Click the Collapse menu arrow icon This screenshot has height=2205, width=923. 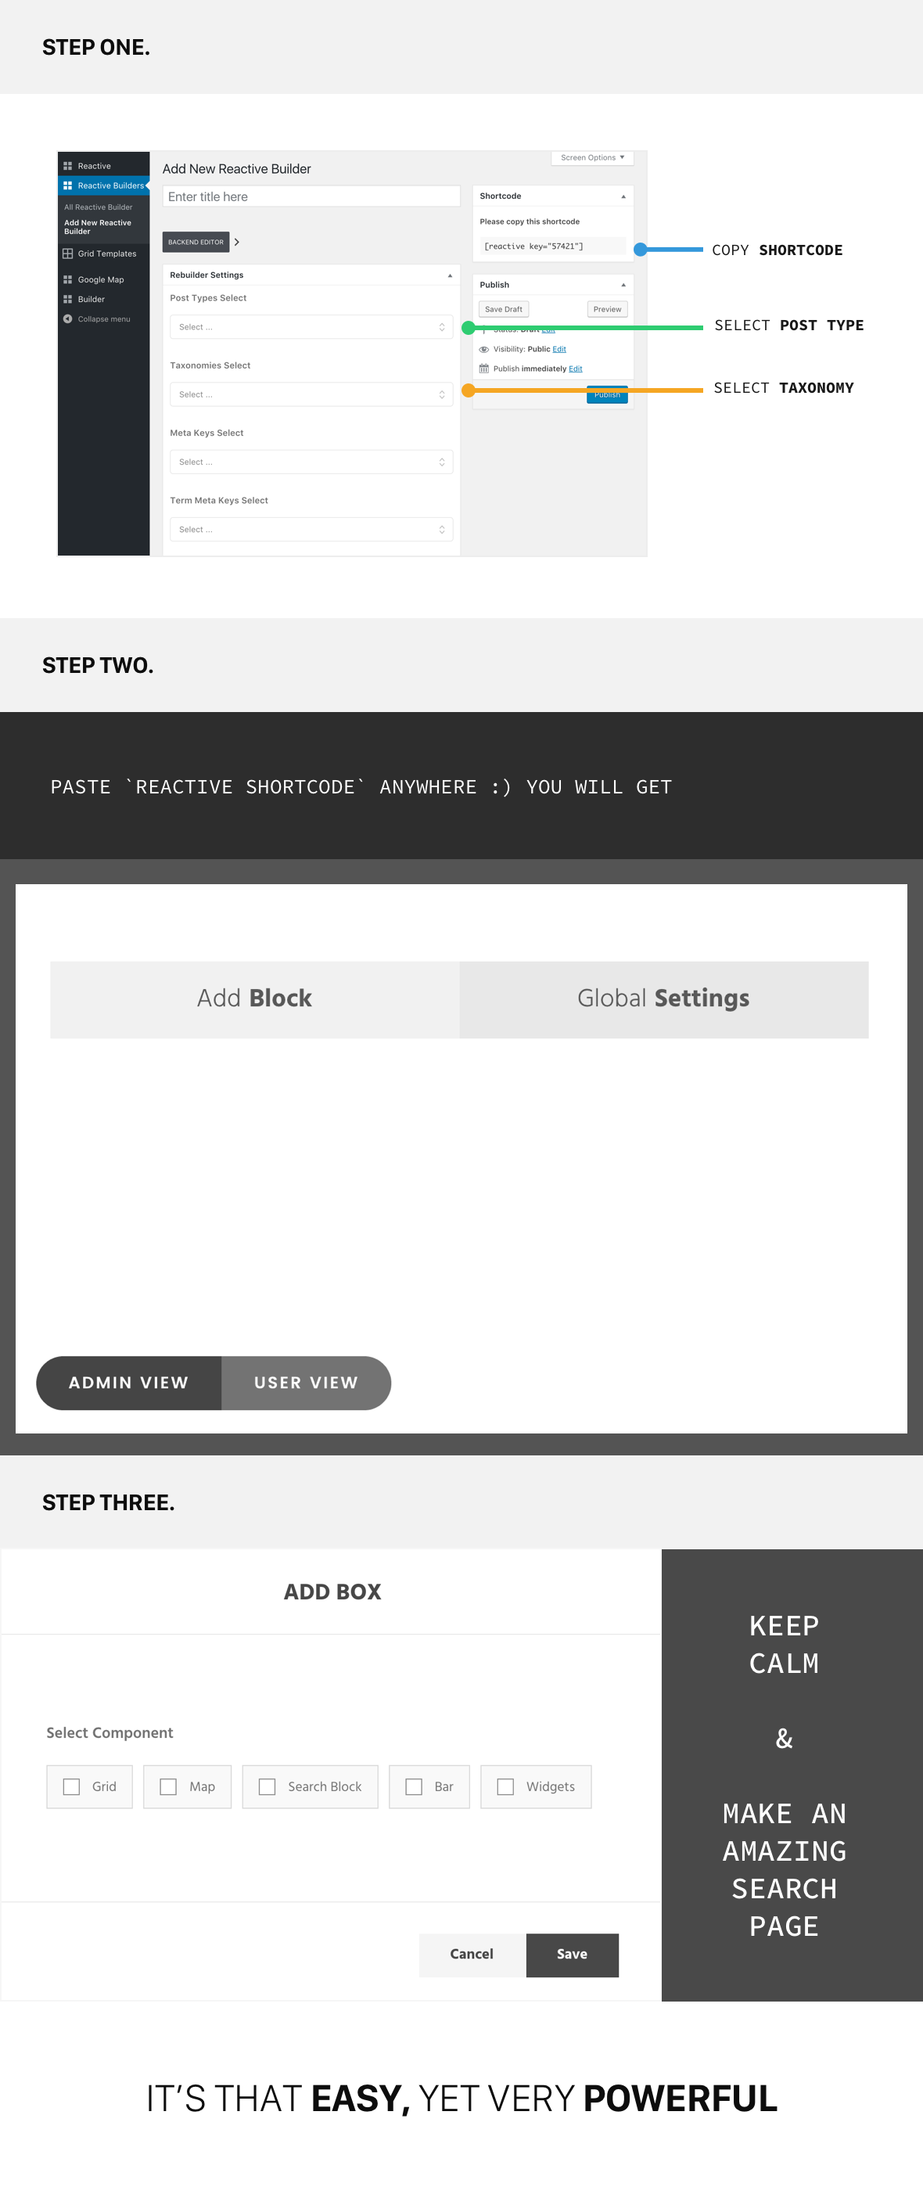67,319
